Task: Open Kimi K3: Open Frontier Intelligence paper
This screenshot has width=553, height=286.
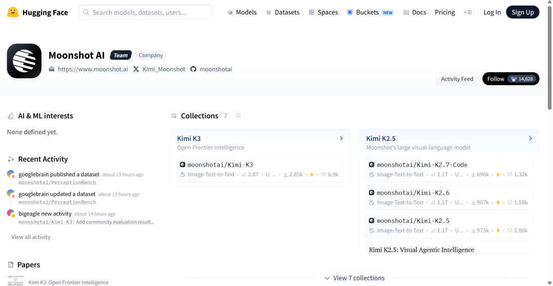Action: [x=69, y=282]
